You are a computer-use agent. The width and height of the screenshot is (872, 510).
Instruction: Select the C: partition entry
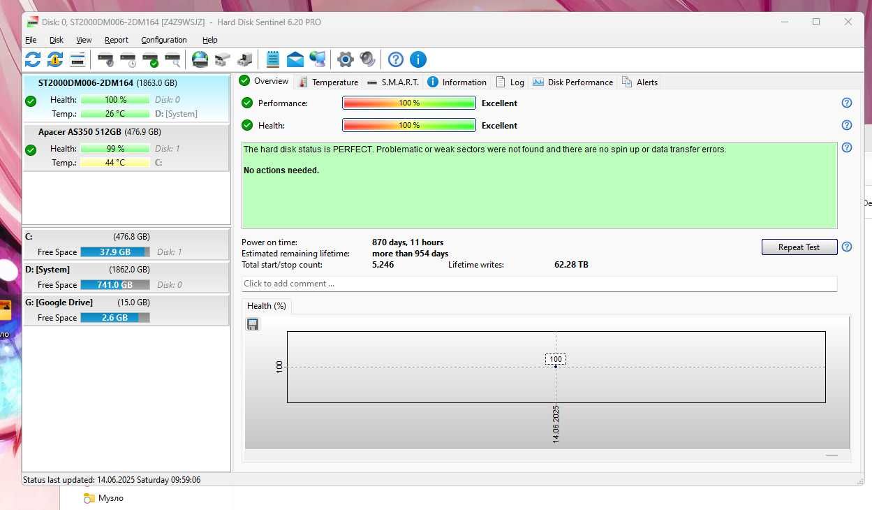126,244
